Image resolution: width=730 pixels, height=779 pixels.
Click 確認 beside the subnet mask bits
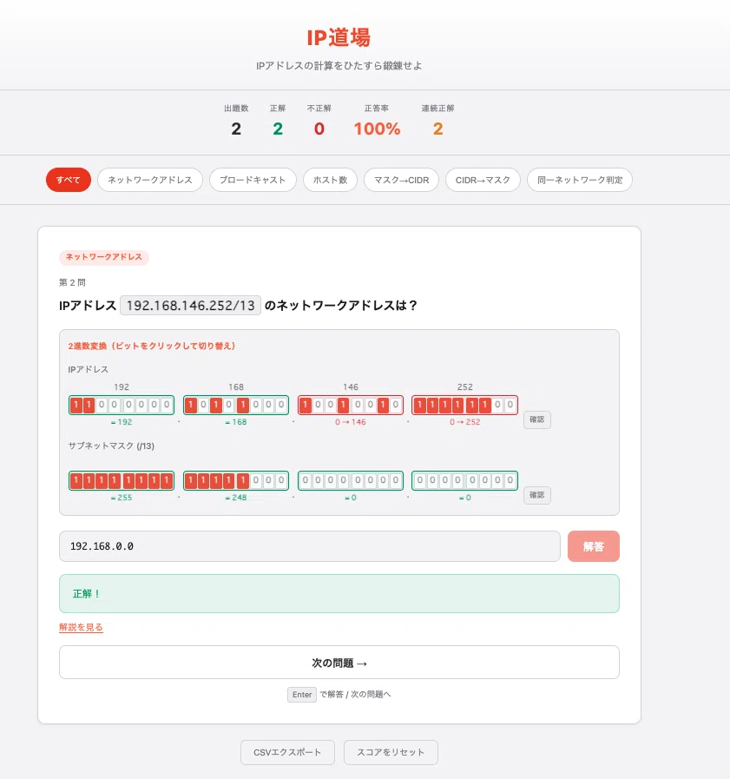(x=536, y=495)
